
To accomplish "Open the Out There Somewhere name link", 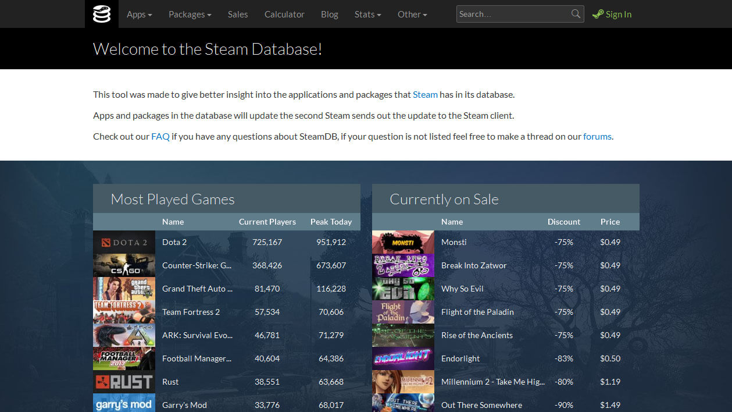I will point(482,405).
